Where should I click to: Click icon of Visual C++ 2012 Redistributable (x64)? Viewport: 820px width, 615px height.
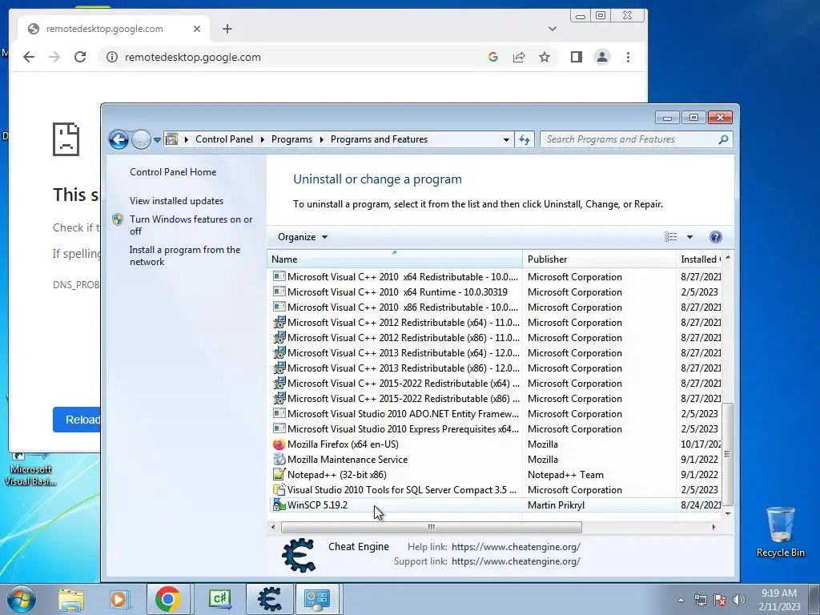pyautogui.click(x=279, y=322)
